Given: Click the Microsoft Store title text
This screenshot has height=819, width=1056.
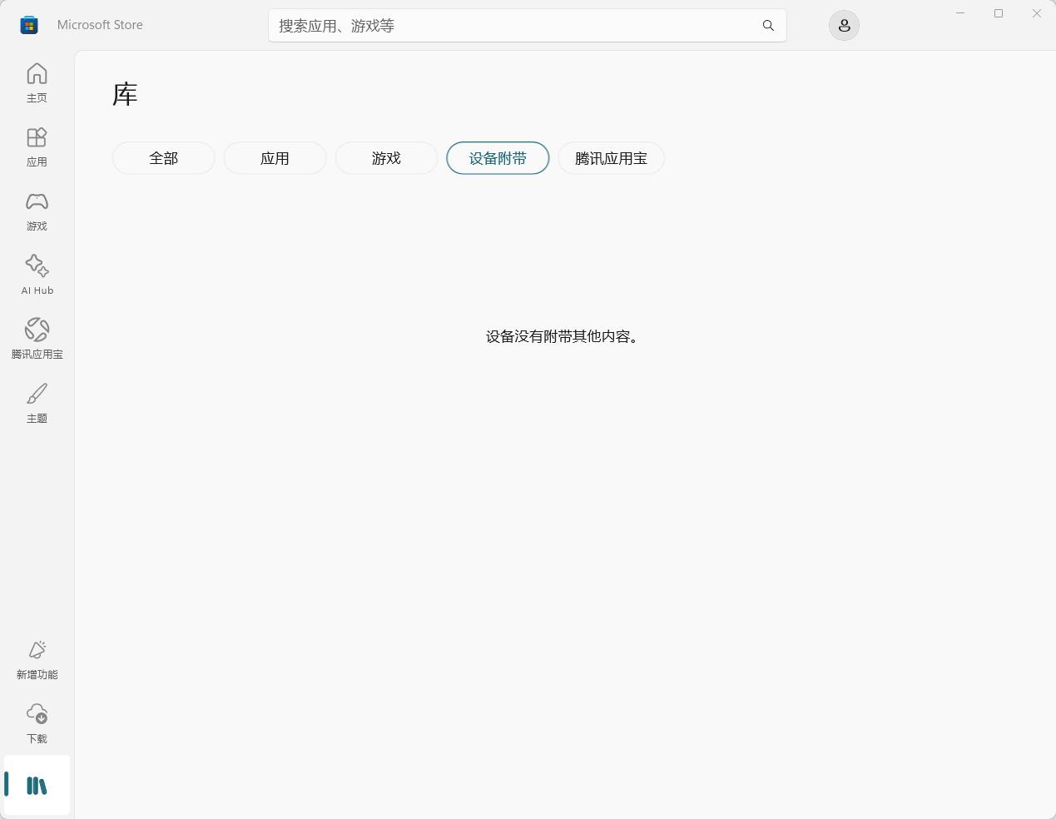Looking at the screenshot, I should [x=100, y=25].
